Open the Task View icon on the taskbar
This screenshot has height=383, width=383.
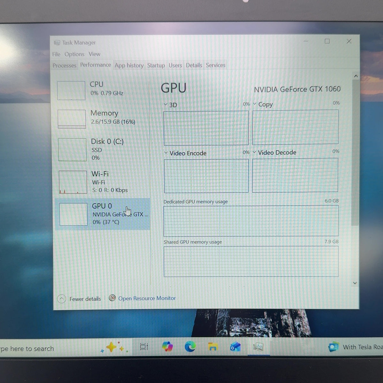(x=144, y=347)
